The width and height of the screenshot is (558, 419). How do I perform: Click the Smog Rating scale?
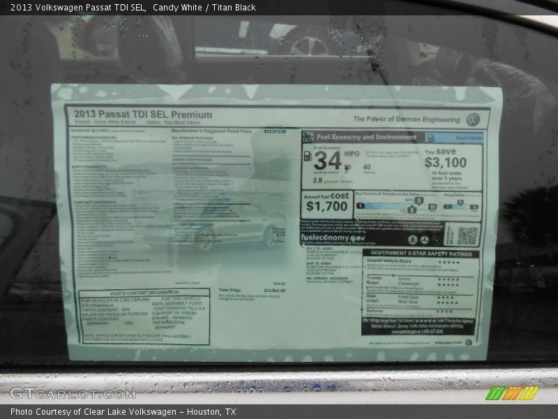[461, 205]
